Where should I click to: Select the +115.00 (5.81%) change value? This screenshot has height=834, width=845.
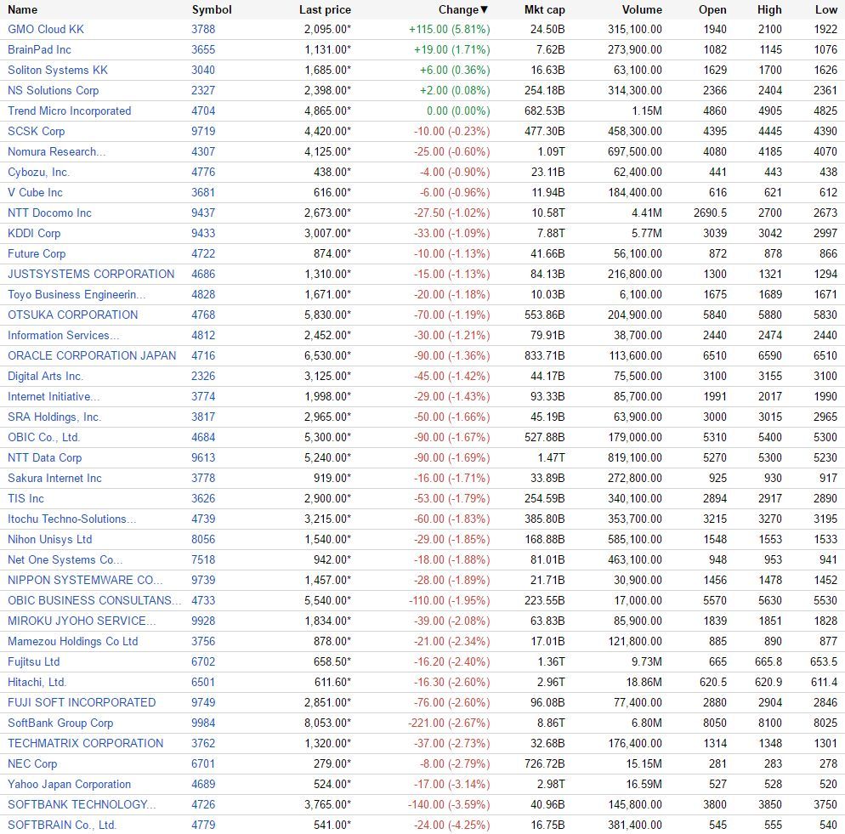click(x=450, y=29)
